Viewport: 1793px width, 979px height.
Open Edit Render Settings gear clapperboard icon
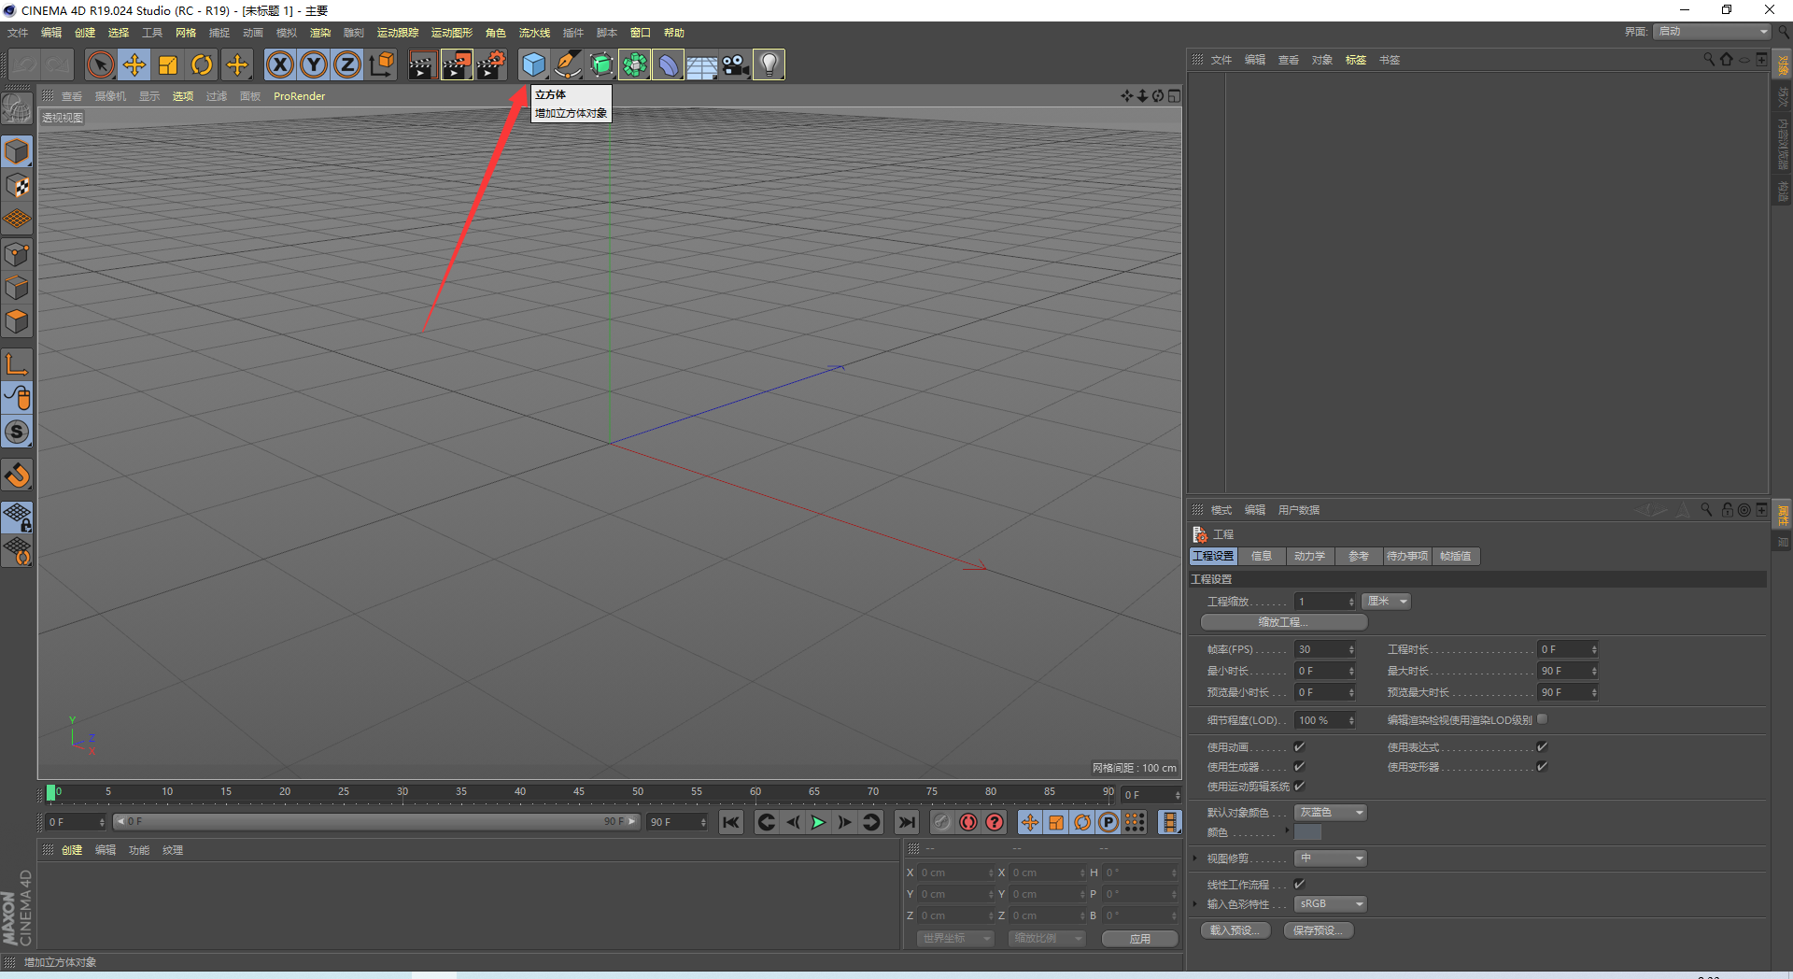click(491, 64)
